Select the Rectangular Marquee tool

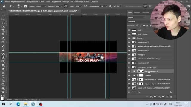[3, 19]
